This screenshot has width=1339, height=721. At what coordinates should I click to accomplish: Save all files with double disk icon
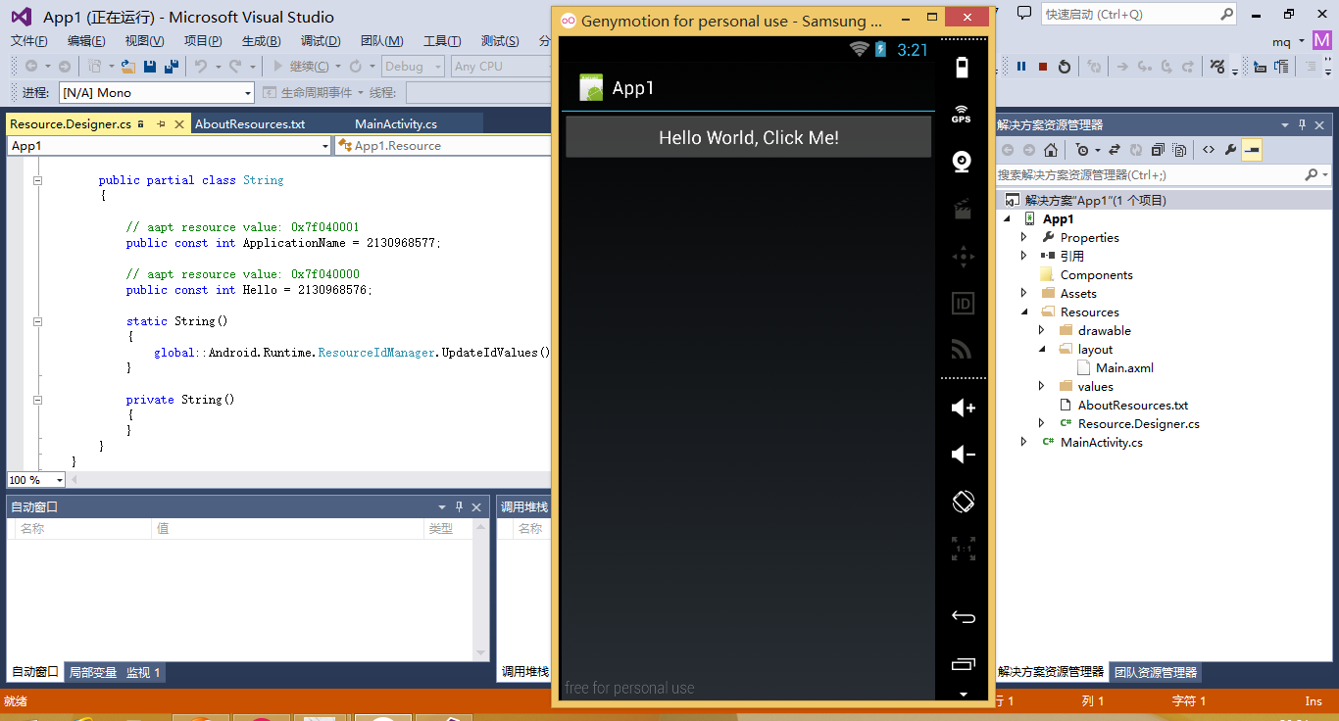172,67
